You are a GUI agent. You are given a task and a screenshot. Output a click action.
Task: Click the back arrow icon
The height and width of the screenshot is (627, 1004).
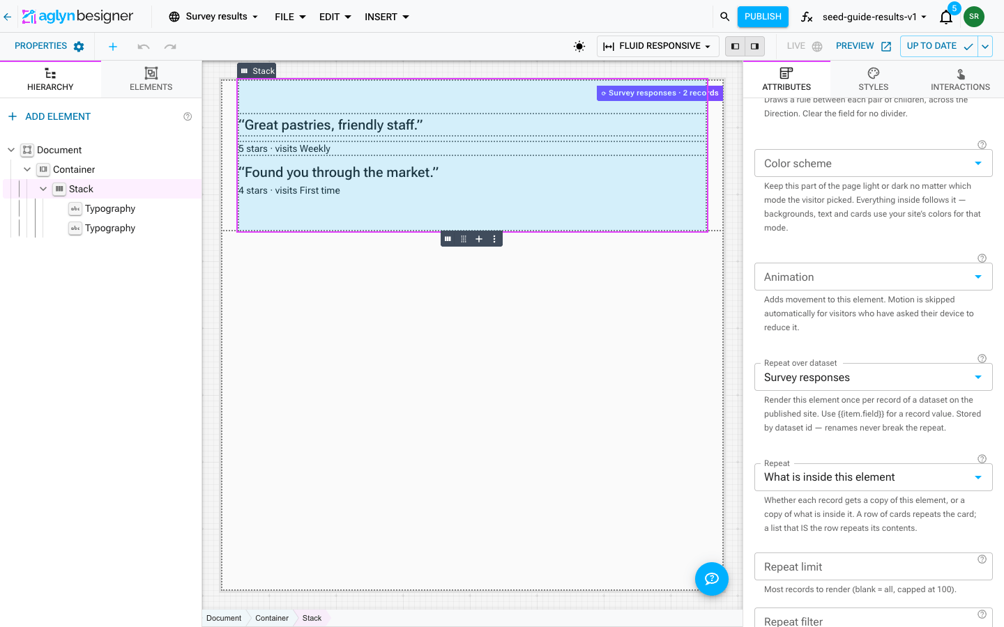pos(8,17)
